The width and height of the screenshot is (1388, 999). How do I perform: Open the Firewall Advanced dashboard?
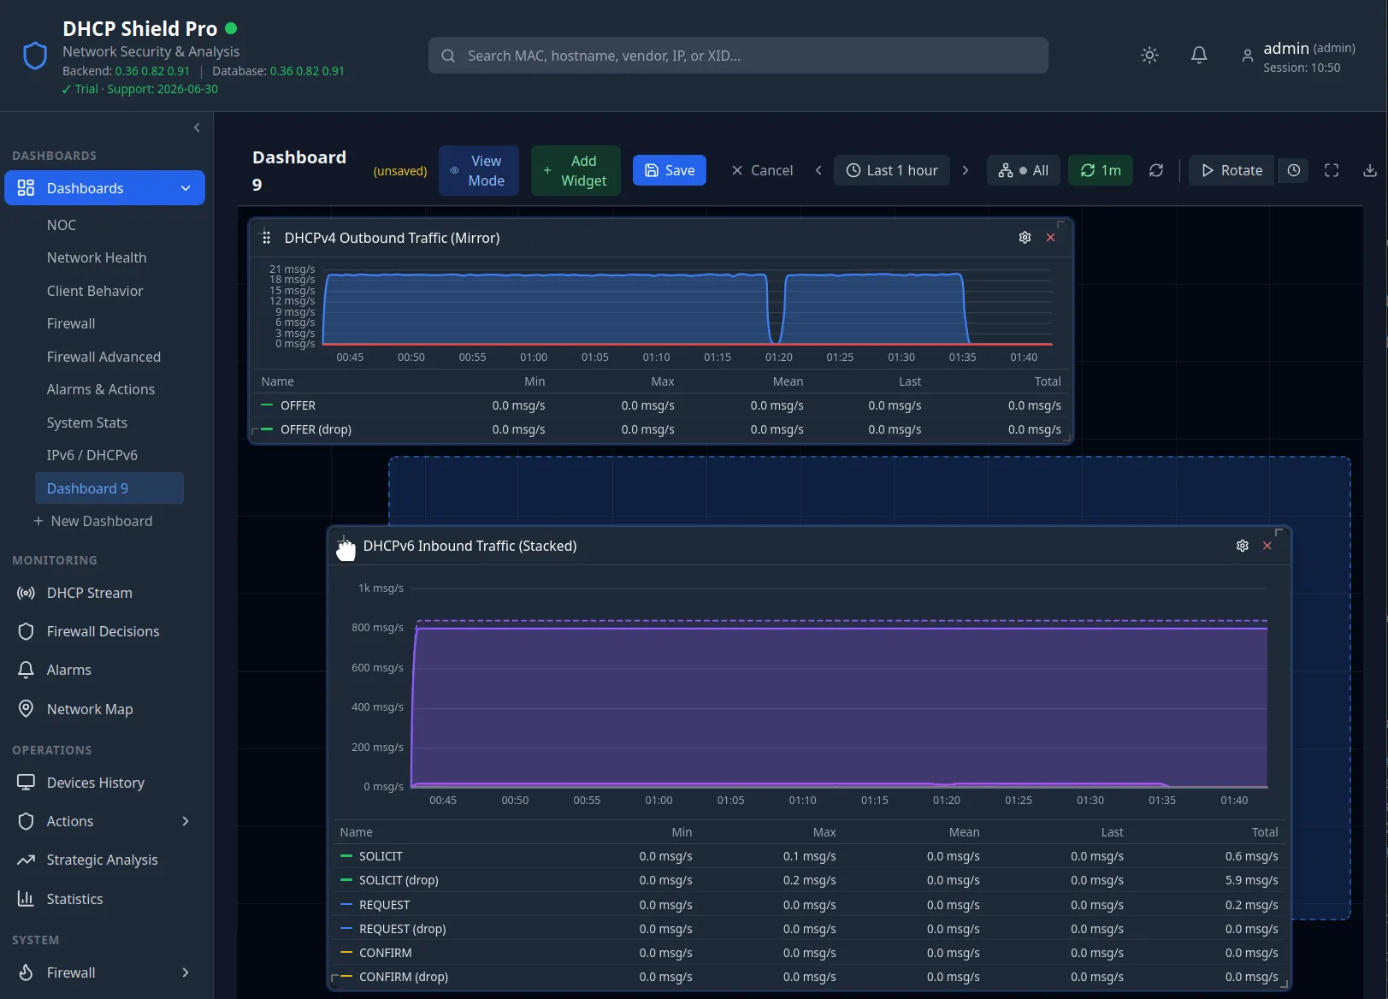(x=103, y=357)
